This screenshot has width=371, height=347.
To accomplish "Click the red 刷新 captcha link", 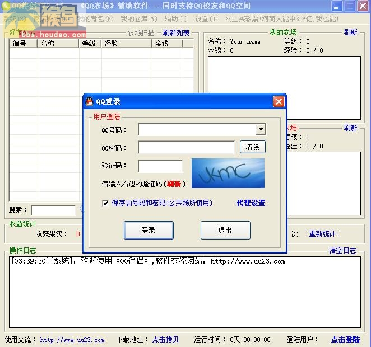I will click(x=174, y=184).
